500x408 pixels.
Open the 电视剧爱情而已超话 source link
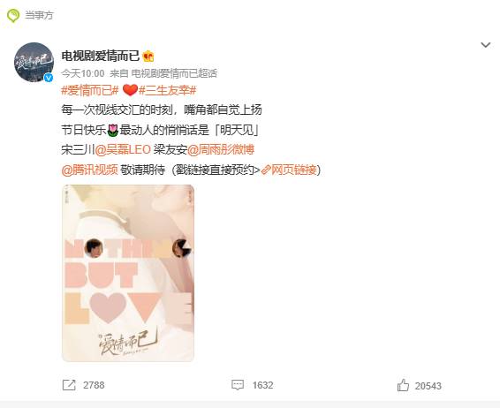pyautogui.click(x=174, y=73)
